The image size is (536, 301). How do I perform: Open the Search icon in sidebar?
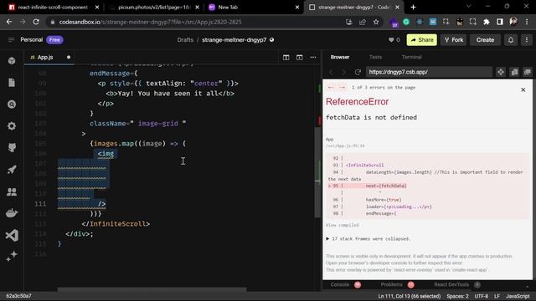click(x=12, y=105)
